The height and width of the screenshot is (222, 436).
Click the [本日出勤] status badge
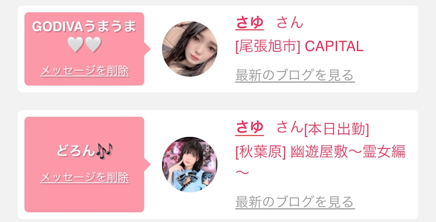click(x=336, y=129)
